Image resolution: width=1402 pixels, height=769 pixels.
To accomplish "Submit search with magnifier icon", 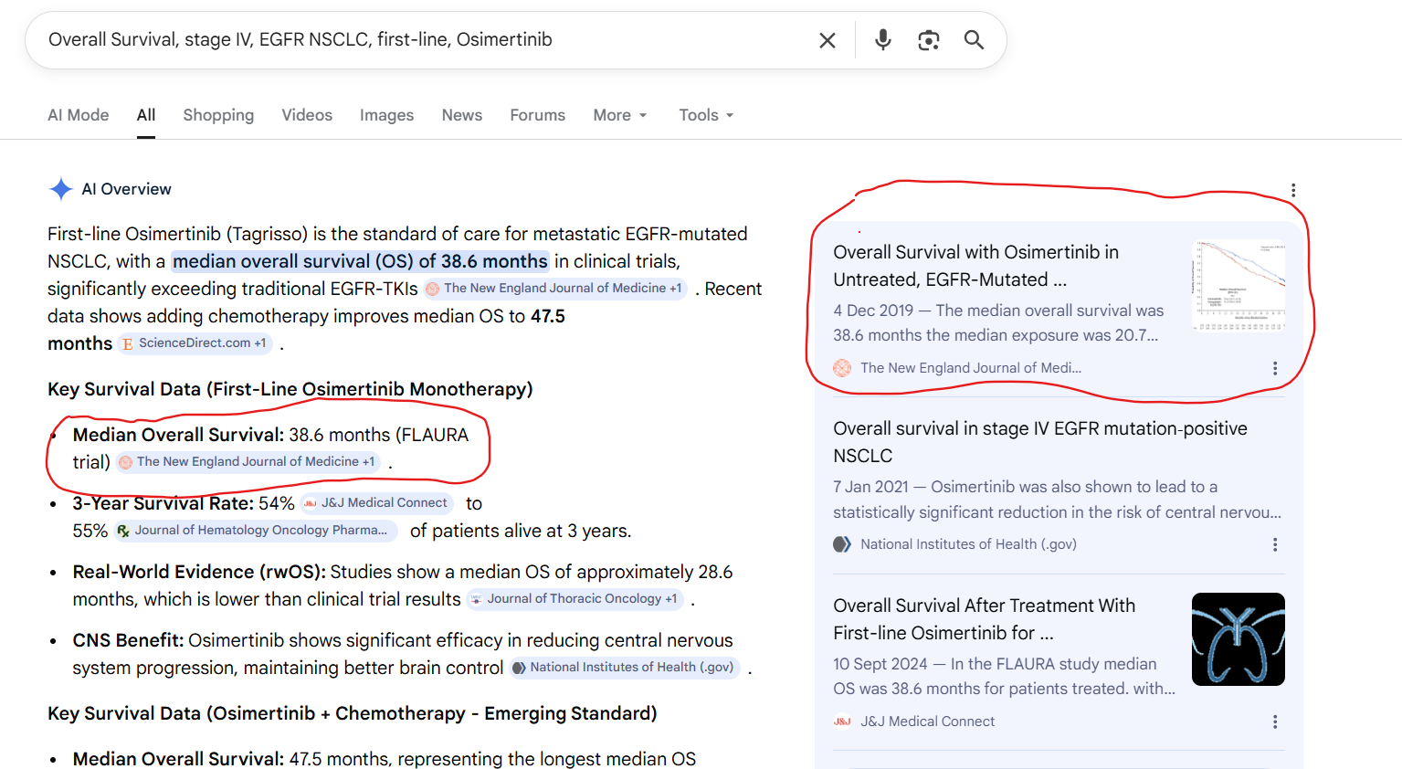I will pyautogui.click(x=975, y=40).
